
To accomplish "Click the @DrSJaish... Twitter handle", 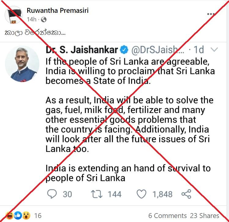I will [x=158, y=50].
